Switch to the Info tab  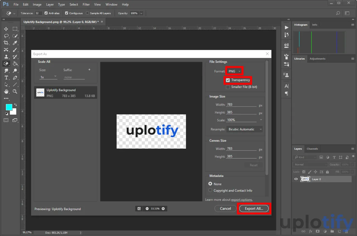point(315,25)
